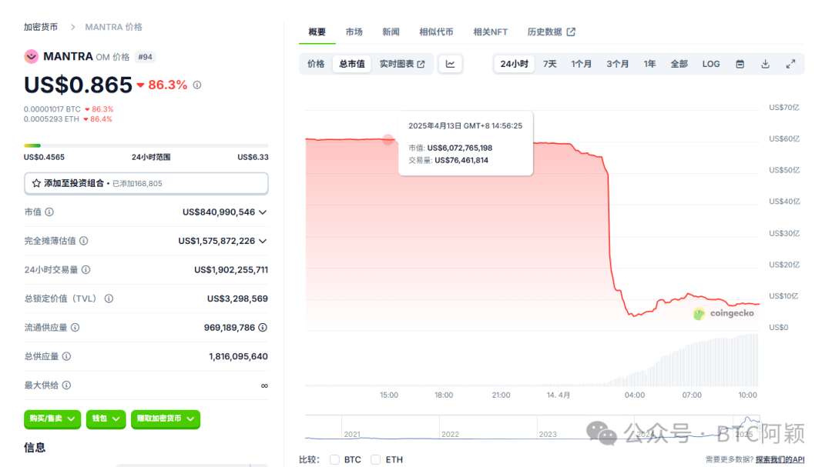This screenshot has width=832, height=467.
Task: Open the 市场 tab
Action: click(x=354, y=32)
